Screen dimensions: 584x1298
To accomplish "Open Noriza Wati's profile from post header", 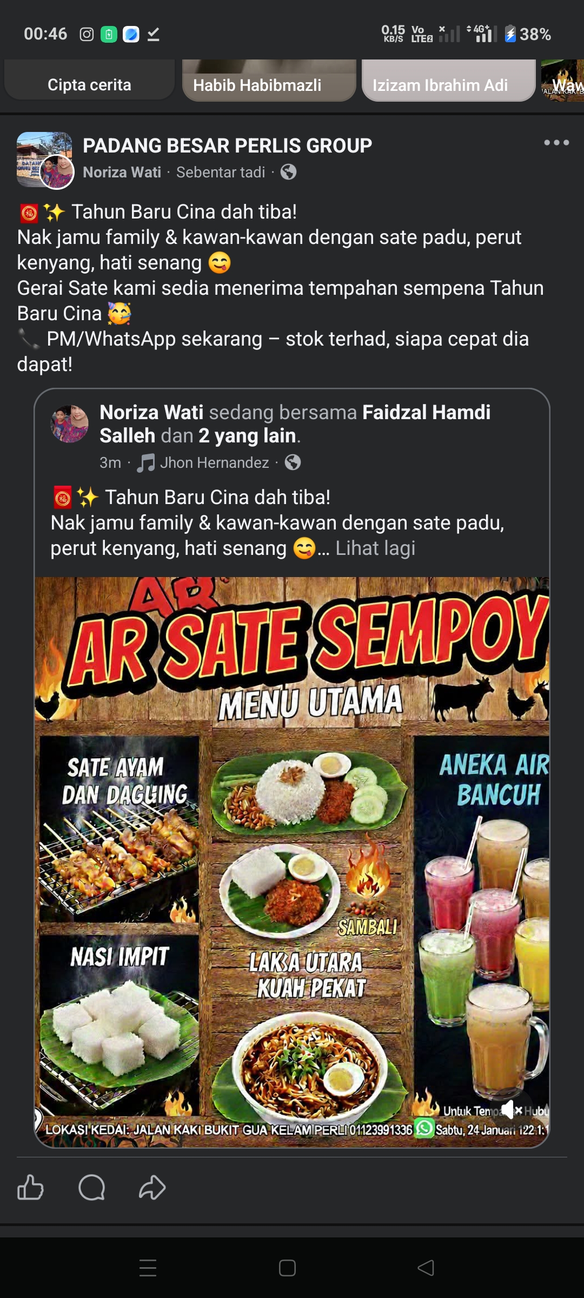I will [x=122, y=172].
